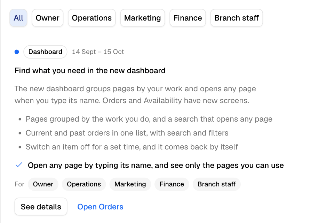
Task: Select the Branch staff filter
Action: 237,18
